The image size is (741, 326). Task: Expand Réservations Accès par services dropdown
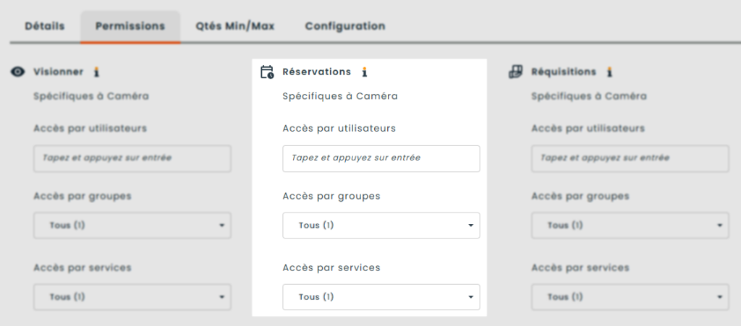pos(381,297)
